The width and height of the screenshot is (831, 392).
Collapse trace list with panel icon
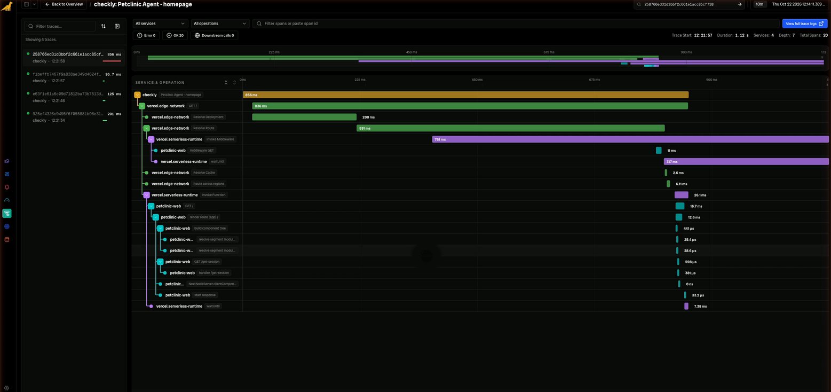pos(117,26)
